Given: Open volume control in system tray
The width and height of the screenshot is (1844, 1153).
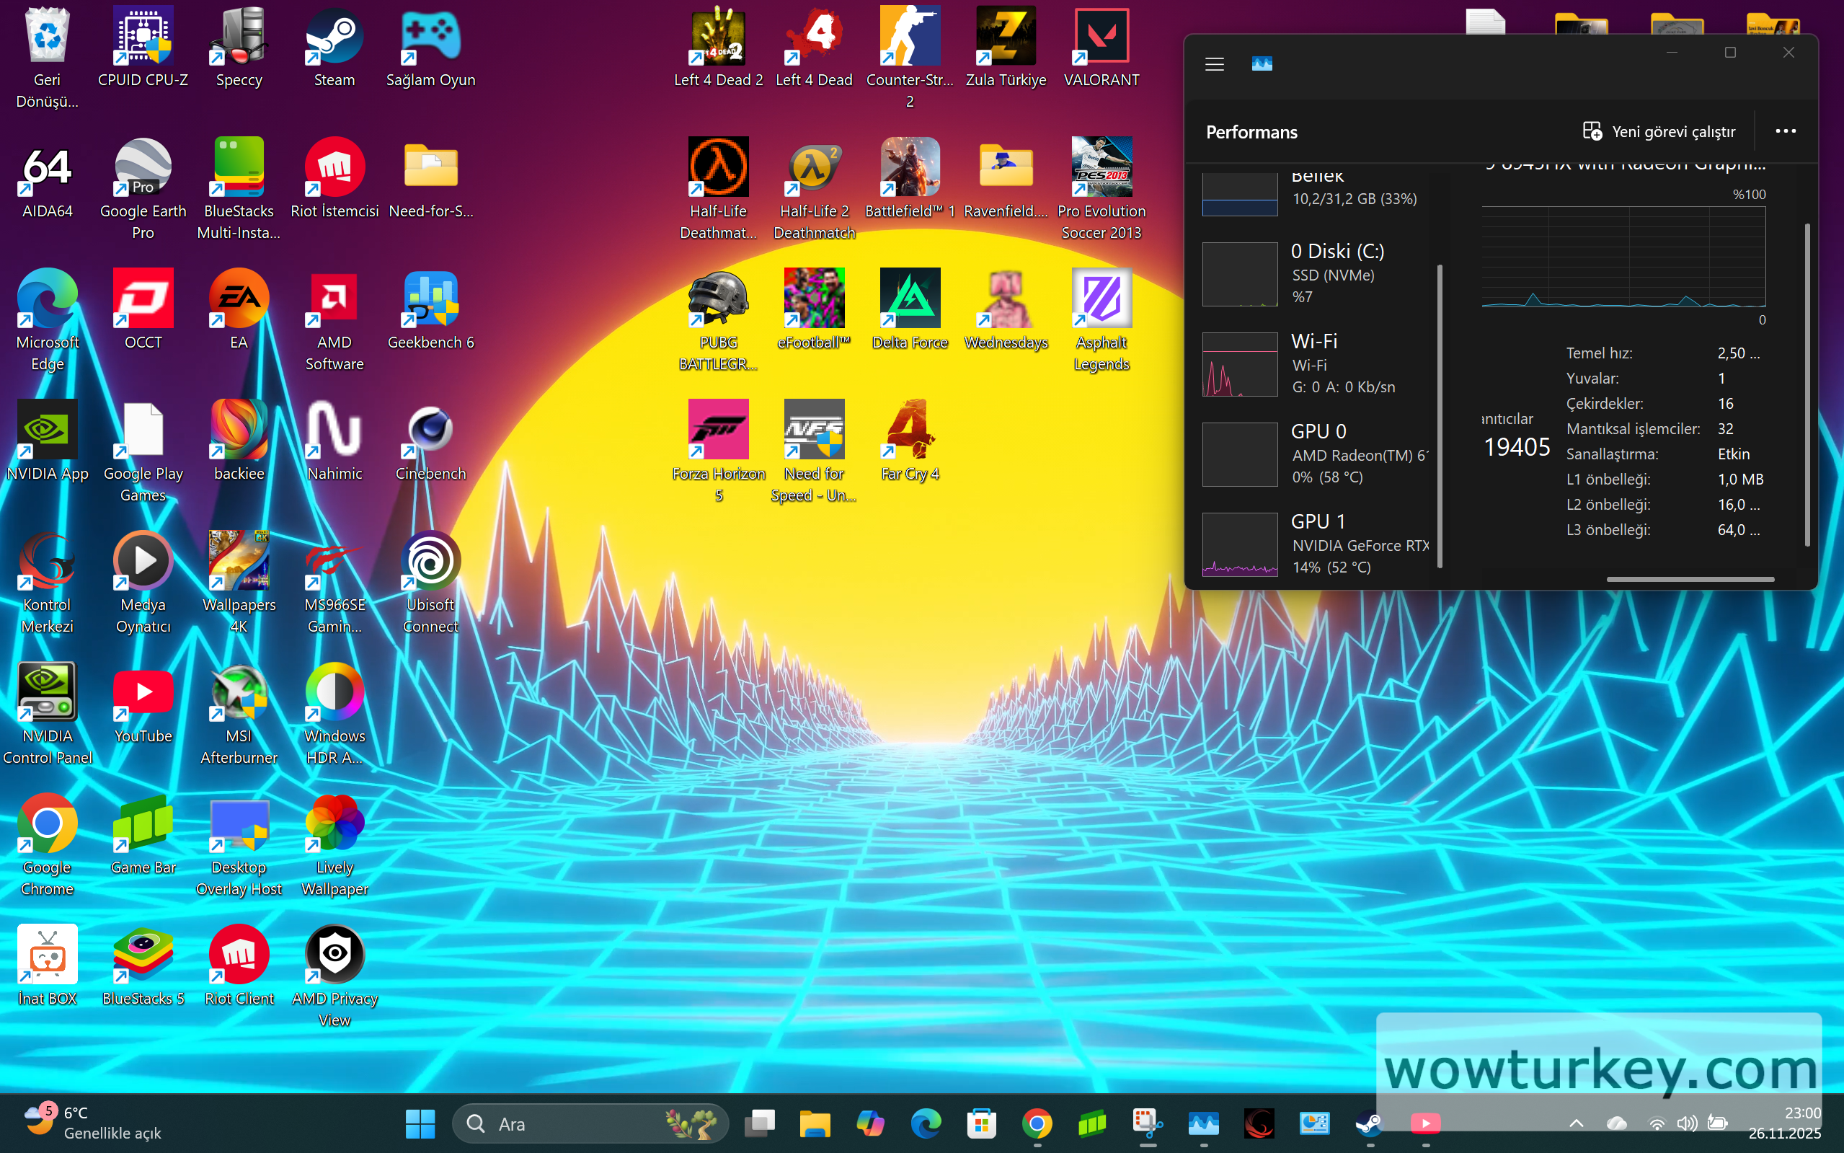Looking at the screenshot, I should pyautogui.click(x=1686, y=1123).
